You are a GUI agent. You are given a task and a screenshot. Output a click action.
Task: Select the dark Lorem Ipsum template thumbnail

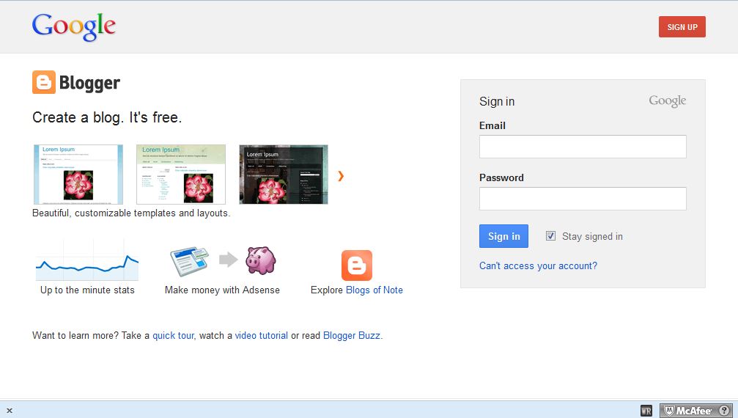pos(284,175)
